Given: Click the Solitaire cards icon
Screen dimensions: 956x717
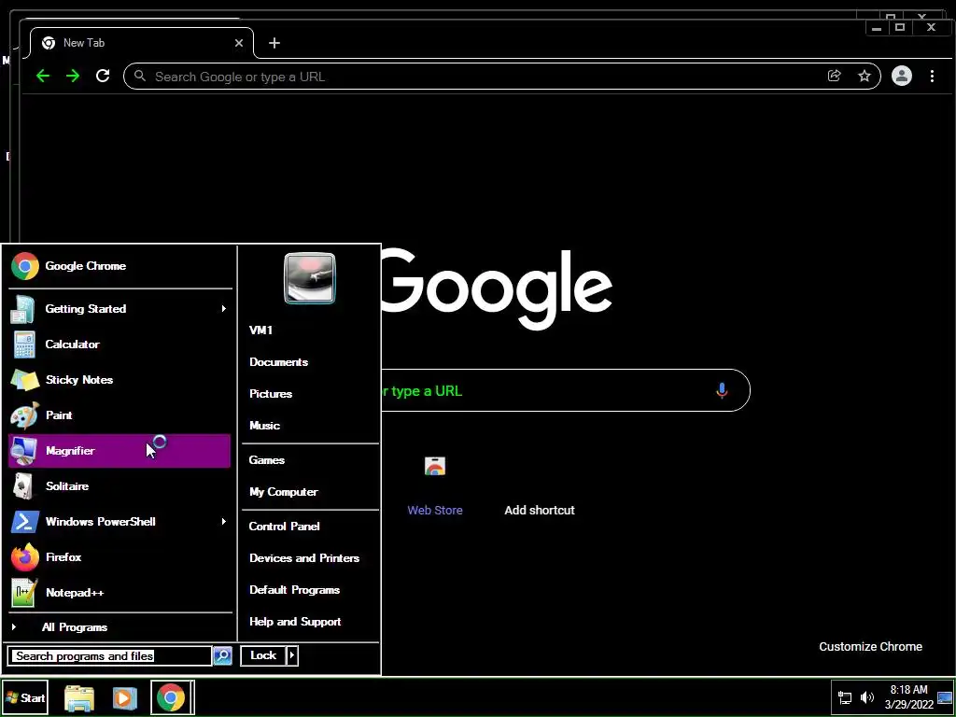Looking at the screenshot, I should 23,486.
